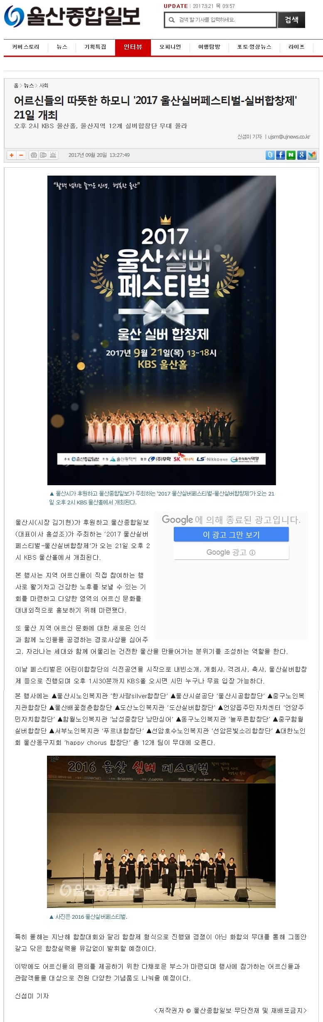The width and height of the screenshot is (323, 1022).
Task: Click the 'Google 광고' info button
Action: click(231, 552)
